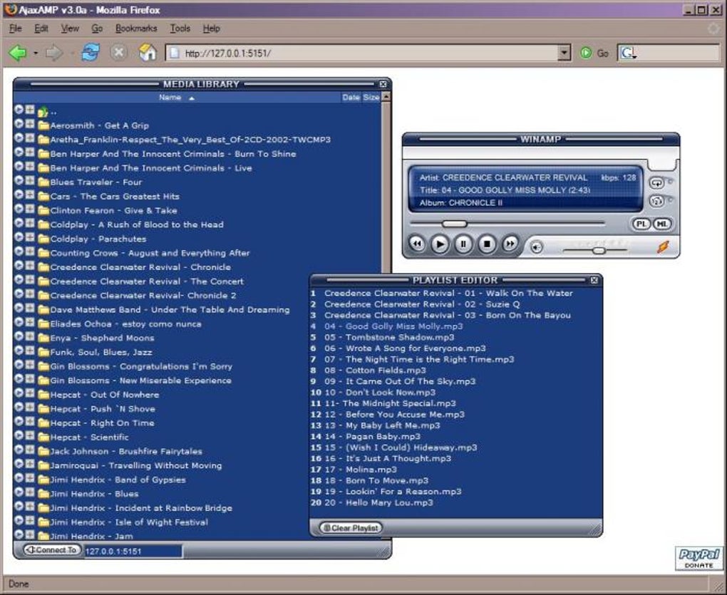Skip to the next track
This screenshot has height=595, width=727.
[x=510, y=244]
